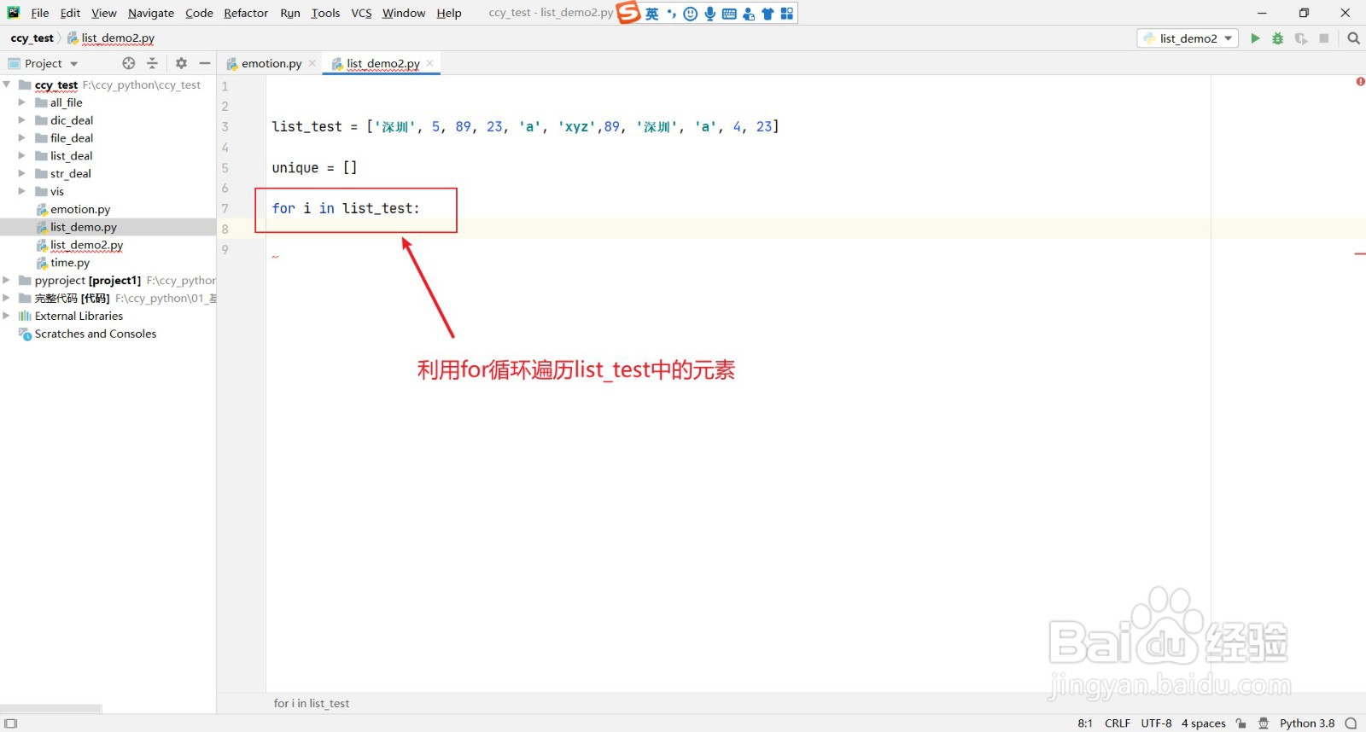1366x732 pixels.
Task: Click the Project panel horizontal scrollbar
Action: (51, 708)
